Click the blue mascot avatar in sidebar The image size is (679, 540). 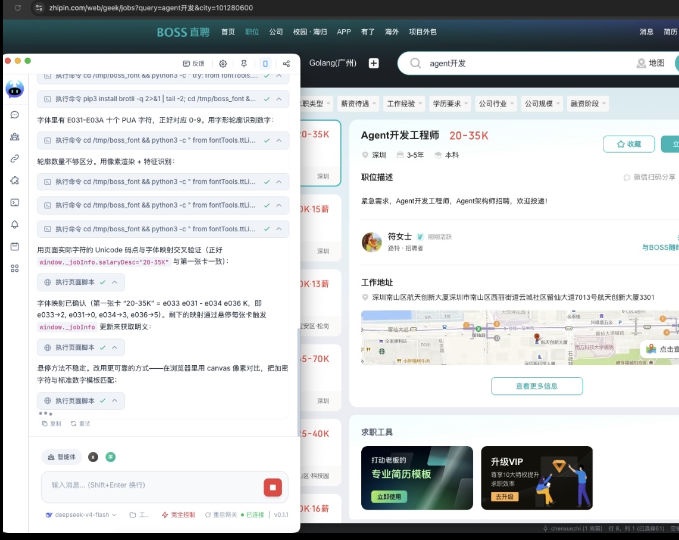pos(15,89)
